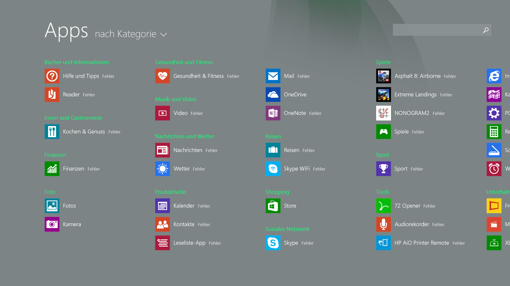
Task: Click the Tools category heading
Action: click(x=382, y=192)
